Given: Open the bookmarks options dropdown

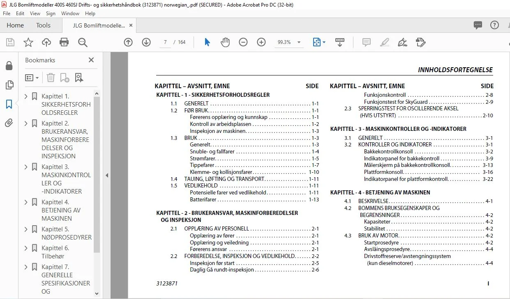Looking at the screenshot, I should coord(32,78).
